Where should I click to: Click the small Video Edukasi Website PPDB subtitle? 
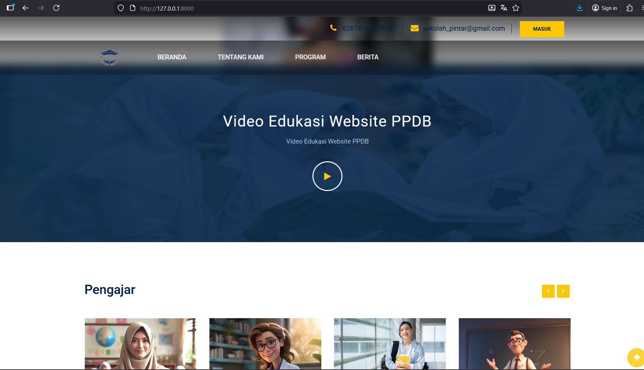point(327,141)
